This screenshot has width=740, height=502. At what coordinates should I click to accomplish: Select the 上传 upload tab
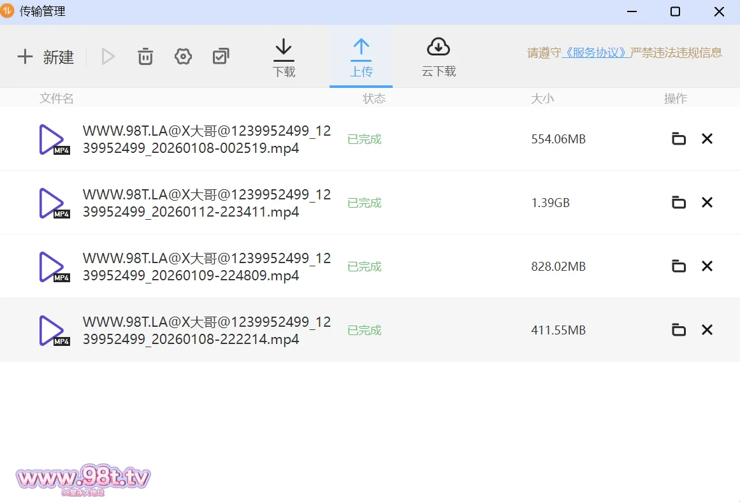361,58
